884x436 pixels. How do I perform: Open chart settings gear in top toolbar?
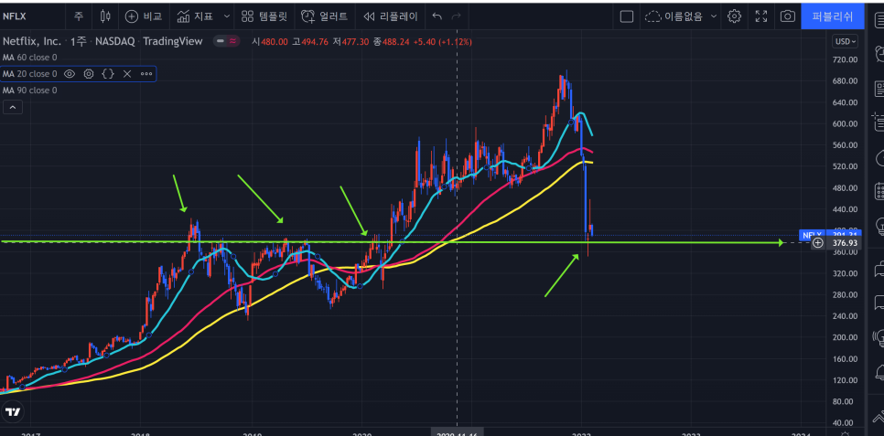(x=734, y=16)
